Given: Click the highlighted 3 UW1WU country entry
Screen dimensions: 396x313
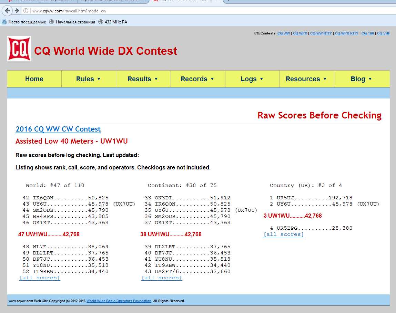Looking at the screenshot, I should click(x=293, y=216).
